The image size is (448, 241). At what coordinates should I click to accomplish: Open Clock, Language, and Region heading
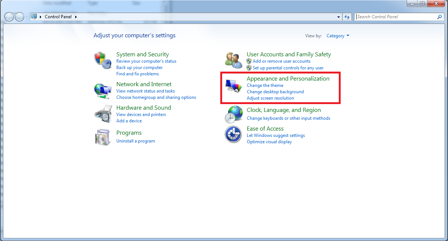point(284,110)
